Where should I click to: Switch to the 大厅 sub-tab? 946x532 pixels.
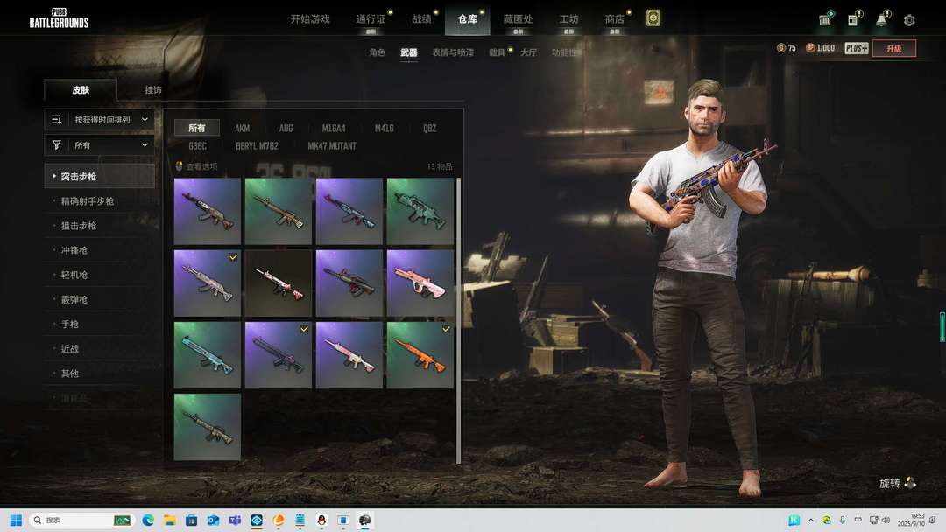pos(528,52)
